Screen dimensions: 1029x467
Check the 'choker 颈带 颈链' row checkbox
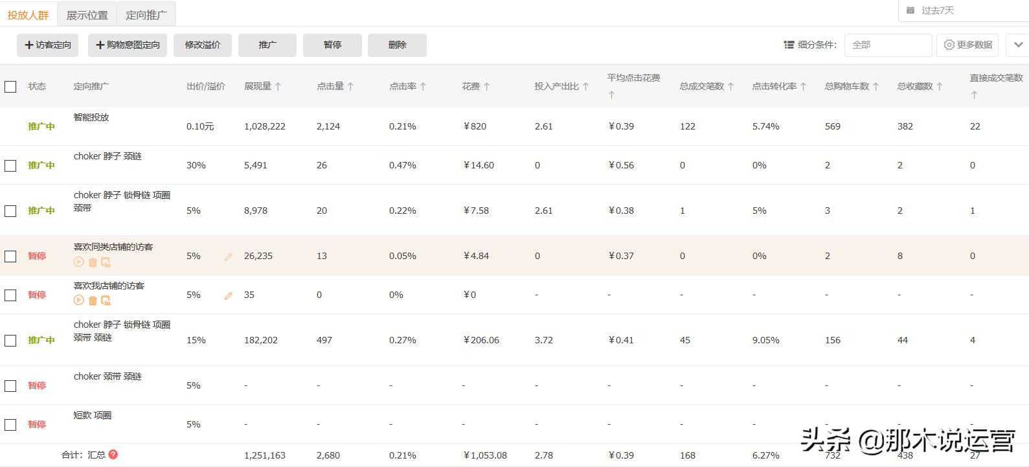coord(10,385)
